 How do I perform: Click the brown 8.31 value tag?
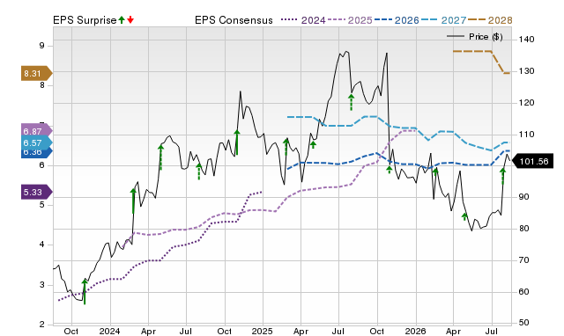click(37, 74)
